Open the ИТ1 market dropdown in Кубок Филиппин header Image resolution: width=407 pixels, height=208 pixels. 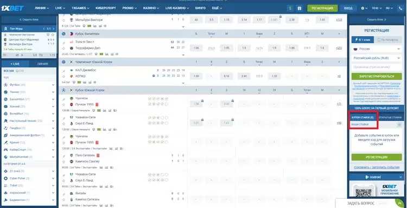click(307, 35)
